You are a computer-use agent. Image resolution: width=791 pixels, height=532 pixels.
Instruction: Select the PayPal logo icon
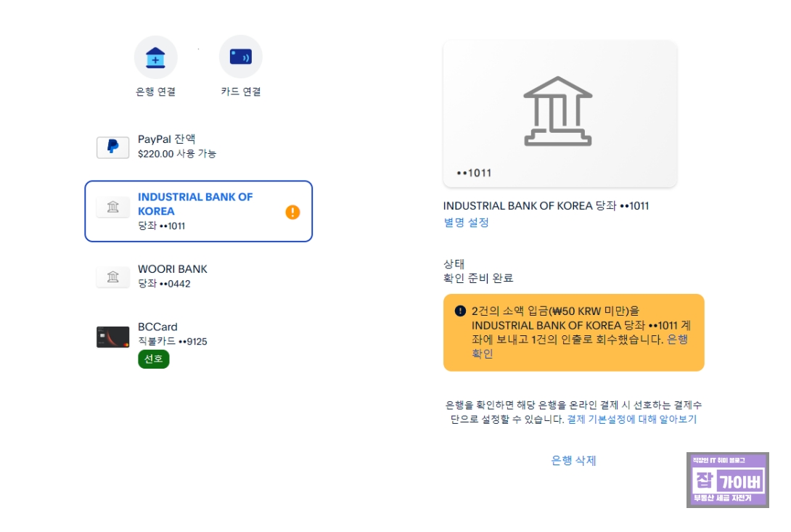113,147
